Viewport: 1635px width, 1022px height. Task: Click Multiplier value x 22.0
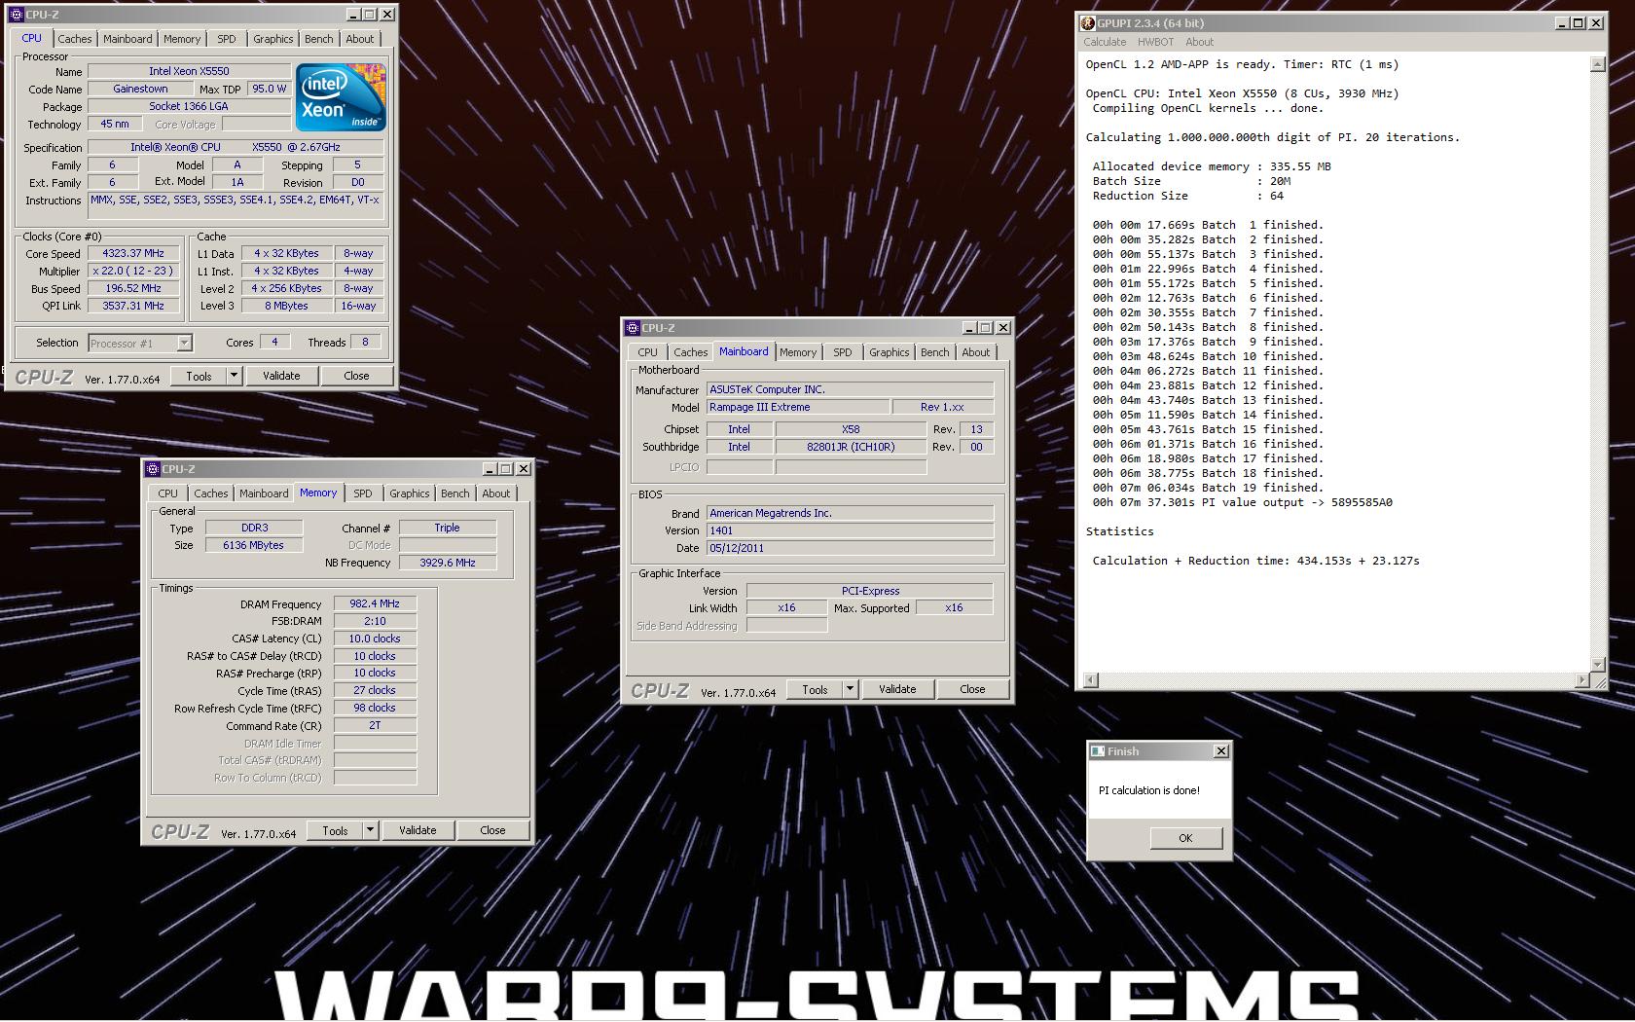tap(133, 271)
